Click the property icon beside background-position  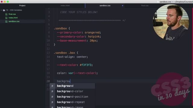pyautogui.click(x=52, y=97)
